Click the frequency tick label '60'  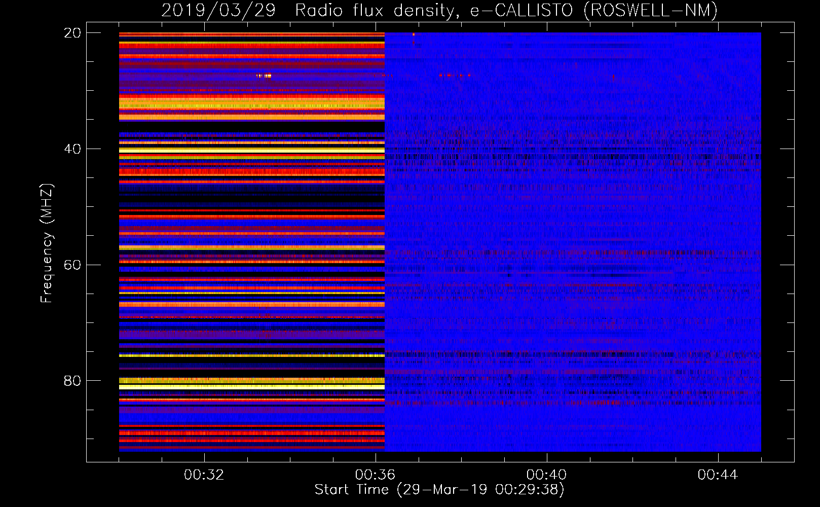(72, 265)
